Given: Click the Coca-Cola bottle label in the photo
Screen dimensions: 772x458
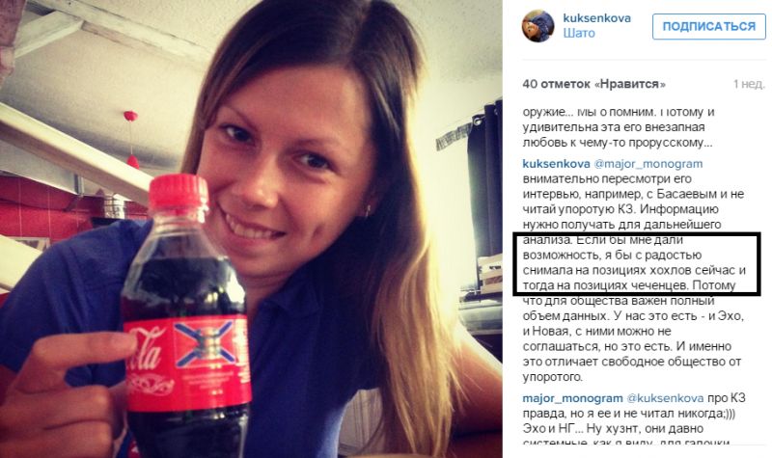Looking at the screenshot, I should (187, 364).
